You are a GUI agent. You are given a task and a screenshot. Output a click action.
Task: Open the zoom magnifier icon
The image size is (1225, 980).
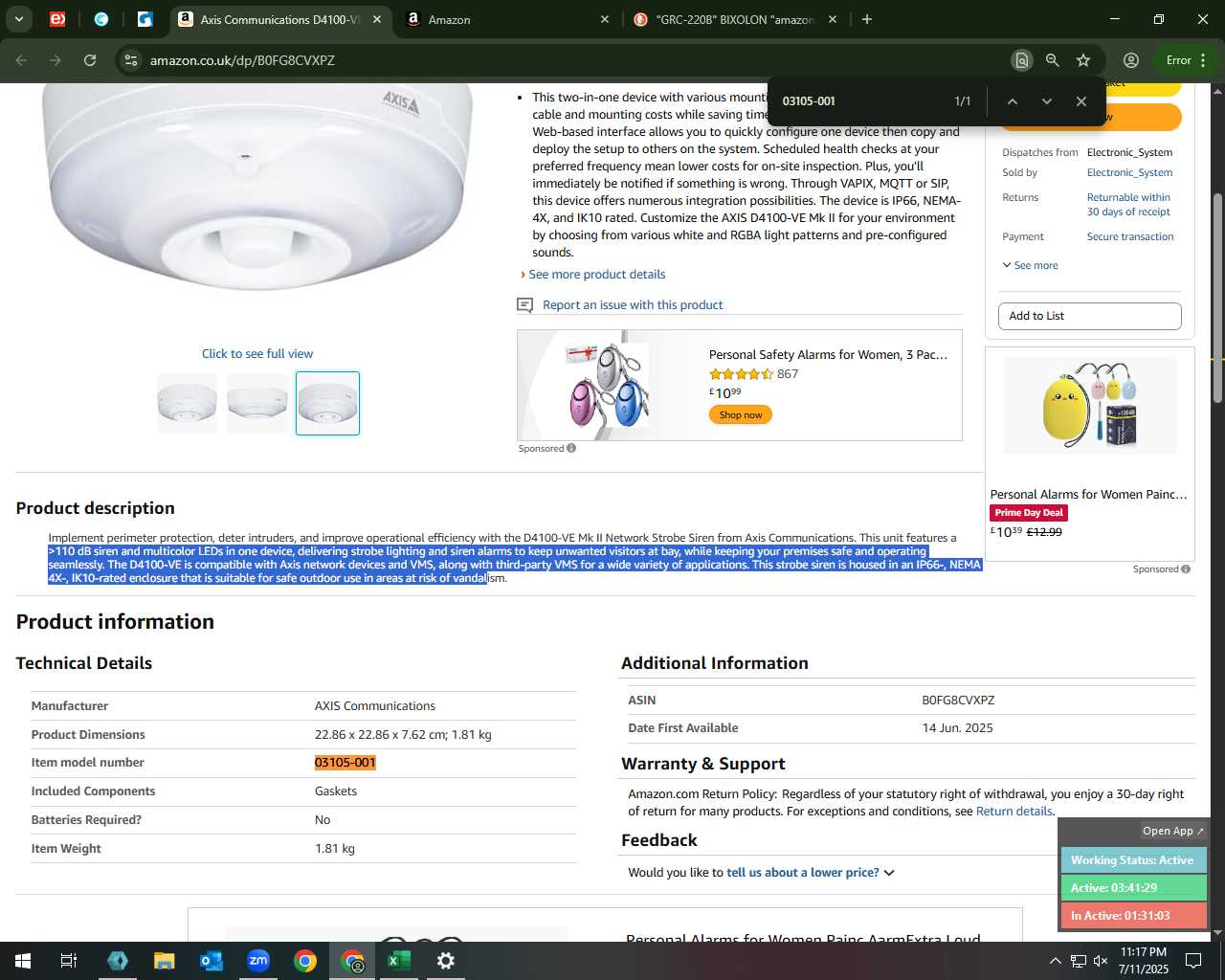coord(1052,60)
